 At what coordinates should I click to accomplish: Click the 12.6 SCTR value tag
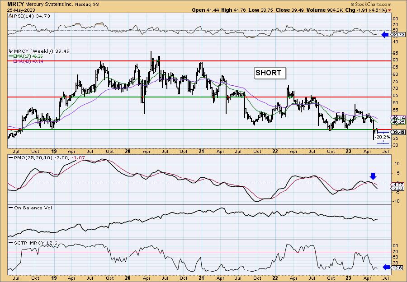pos(398,268)
